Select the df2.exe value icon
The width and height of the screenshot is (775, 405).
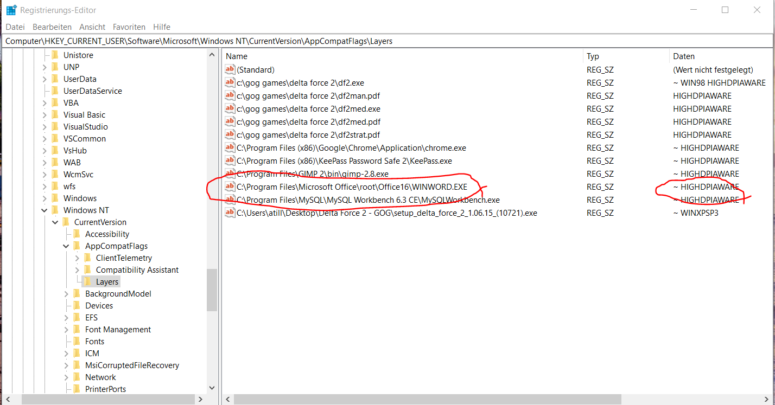pyautogui.click(x=230, y=83)
